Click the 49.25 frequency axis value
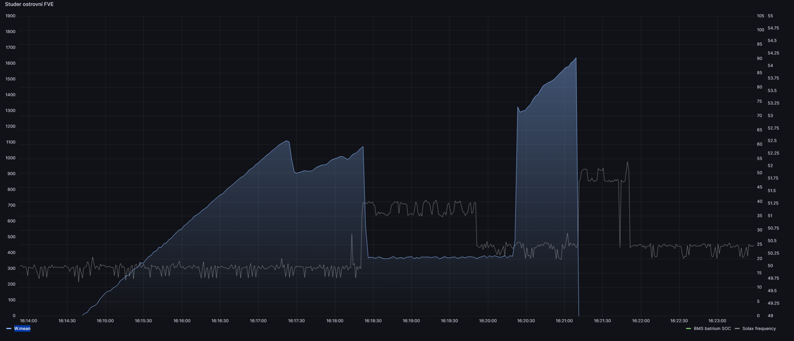Viewport: 794px width, 341px height. tap(773, 303)
